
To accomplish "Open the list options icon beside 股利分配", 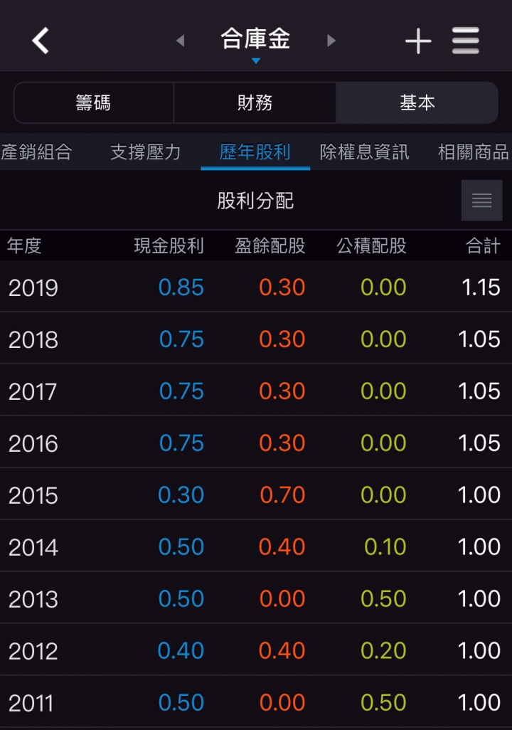I will (481, 200).
